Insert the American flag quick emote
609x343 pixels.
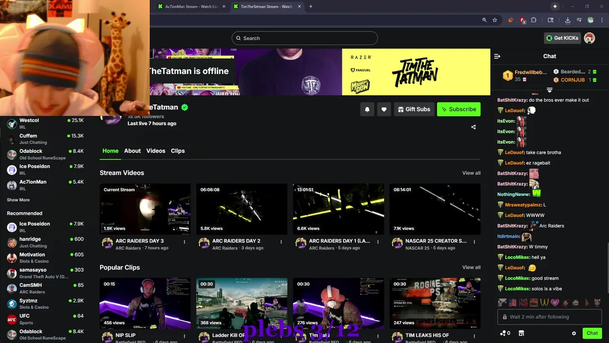pos(512,303)
